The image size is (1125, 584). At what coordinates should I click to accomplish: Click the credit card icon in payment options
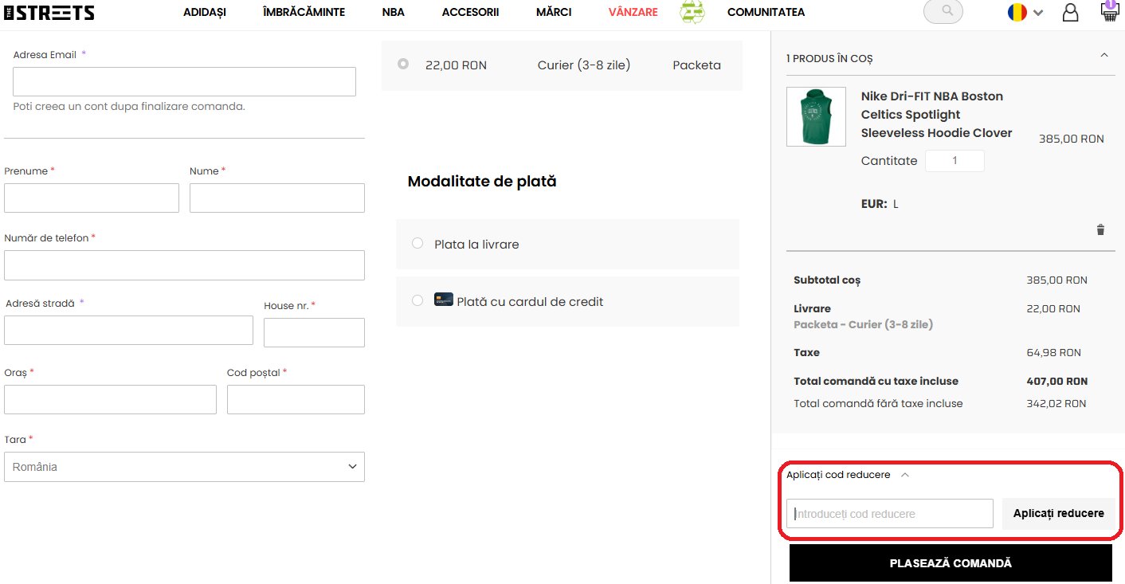point(444,300)
